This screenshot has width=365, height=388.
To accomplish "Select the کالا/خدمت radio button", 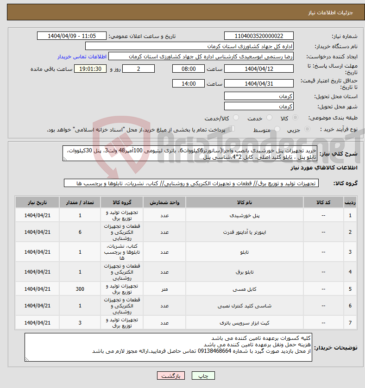I will (236, 118).
